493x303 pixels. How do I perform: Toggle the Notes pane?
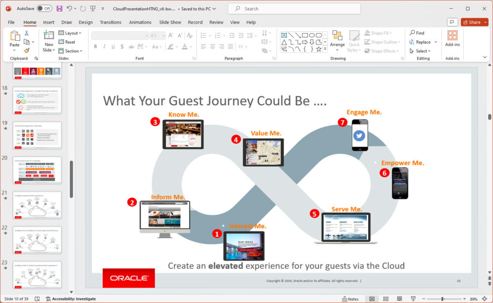point(350,299)
